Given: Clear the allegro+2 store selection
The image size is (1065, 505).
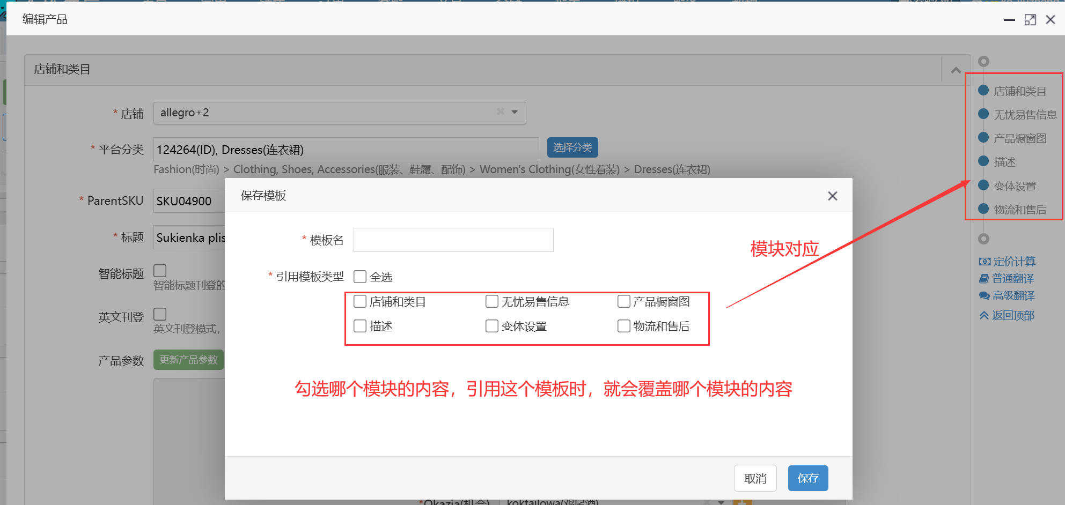Looking at the screenshot, I should tap(500, 112).
